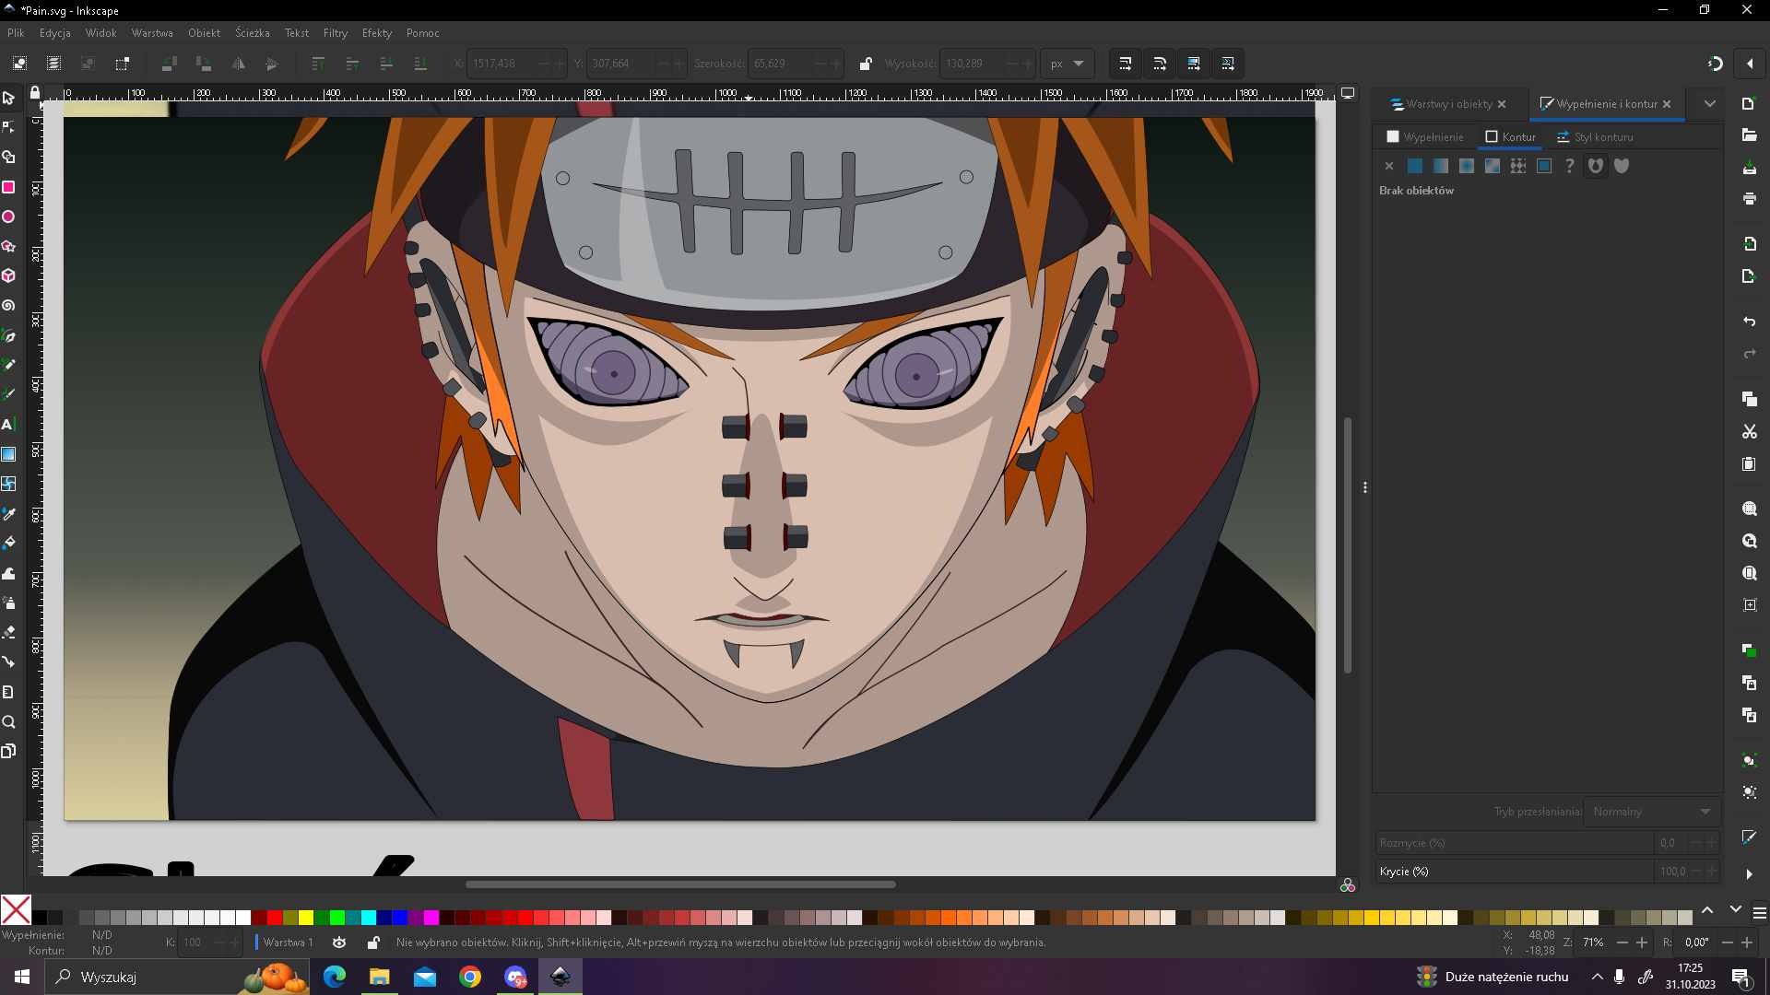Toggle the width-height ratio lock
Viewport: 1770px width, 995px height.
click(865, 64)
